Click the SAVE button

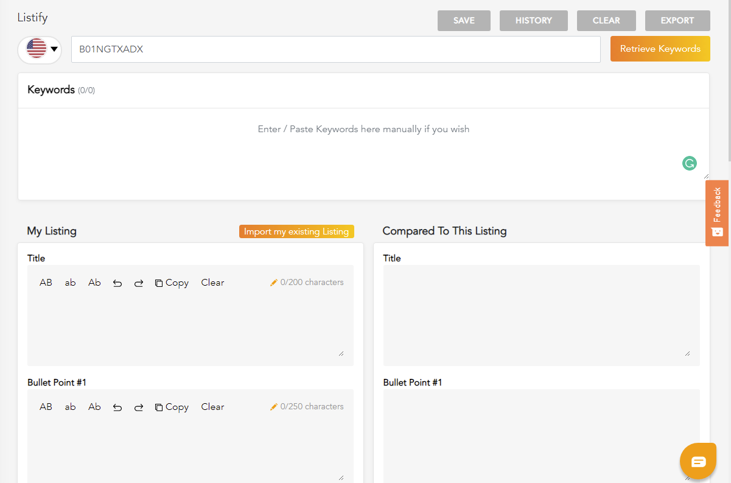[x=464, y=21]
